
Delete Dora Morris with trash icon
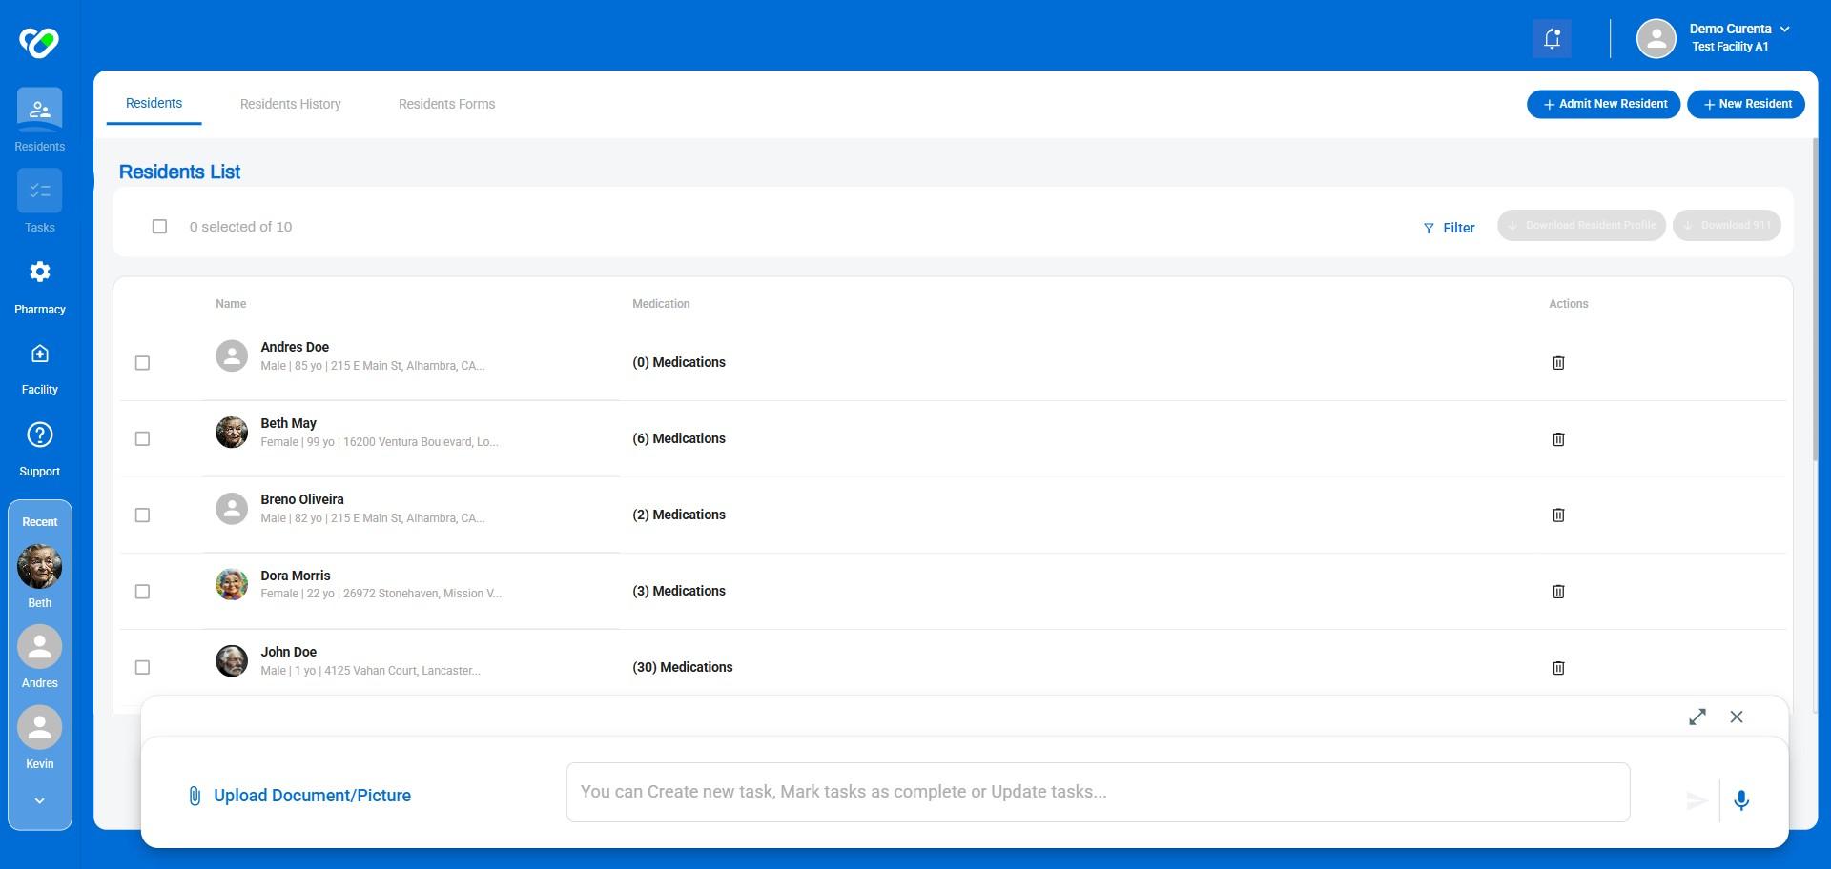1558,592
